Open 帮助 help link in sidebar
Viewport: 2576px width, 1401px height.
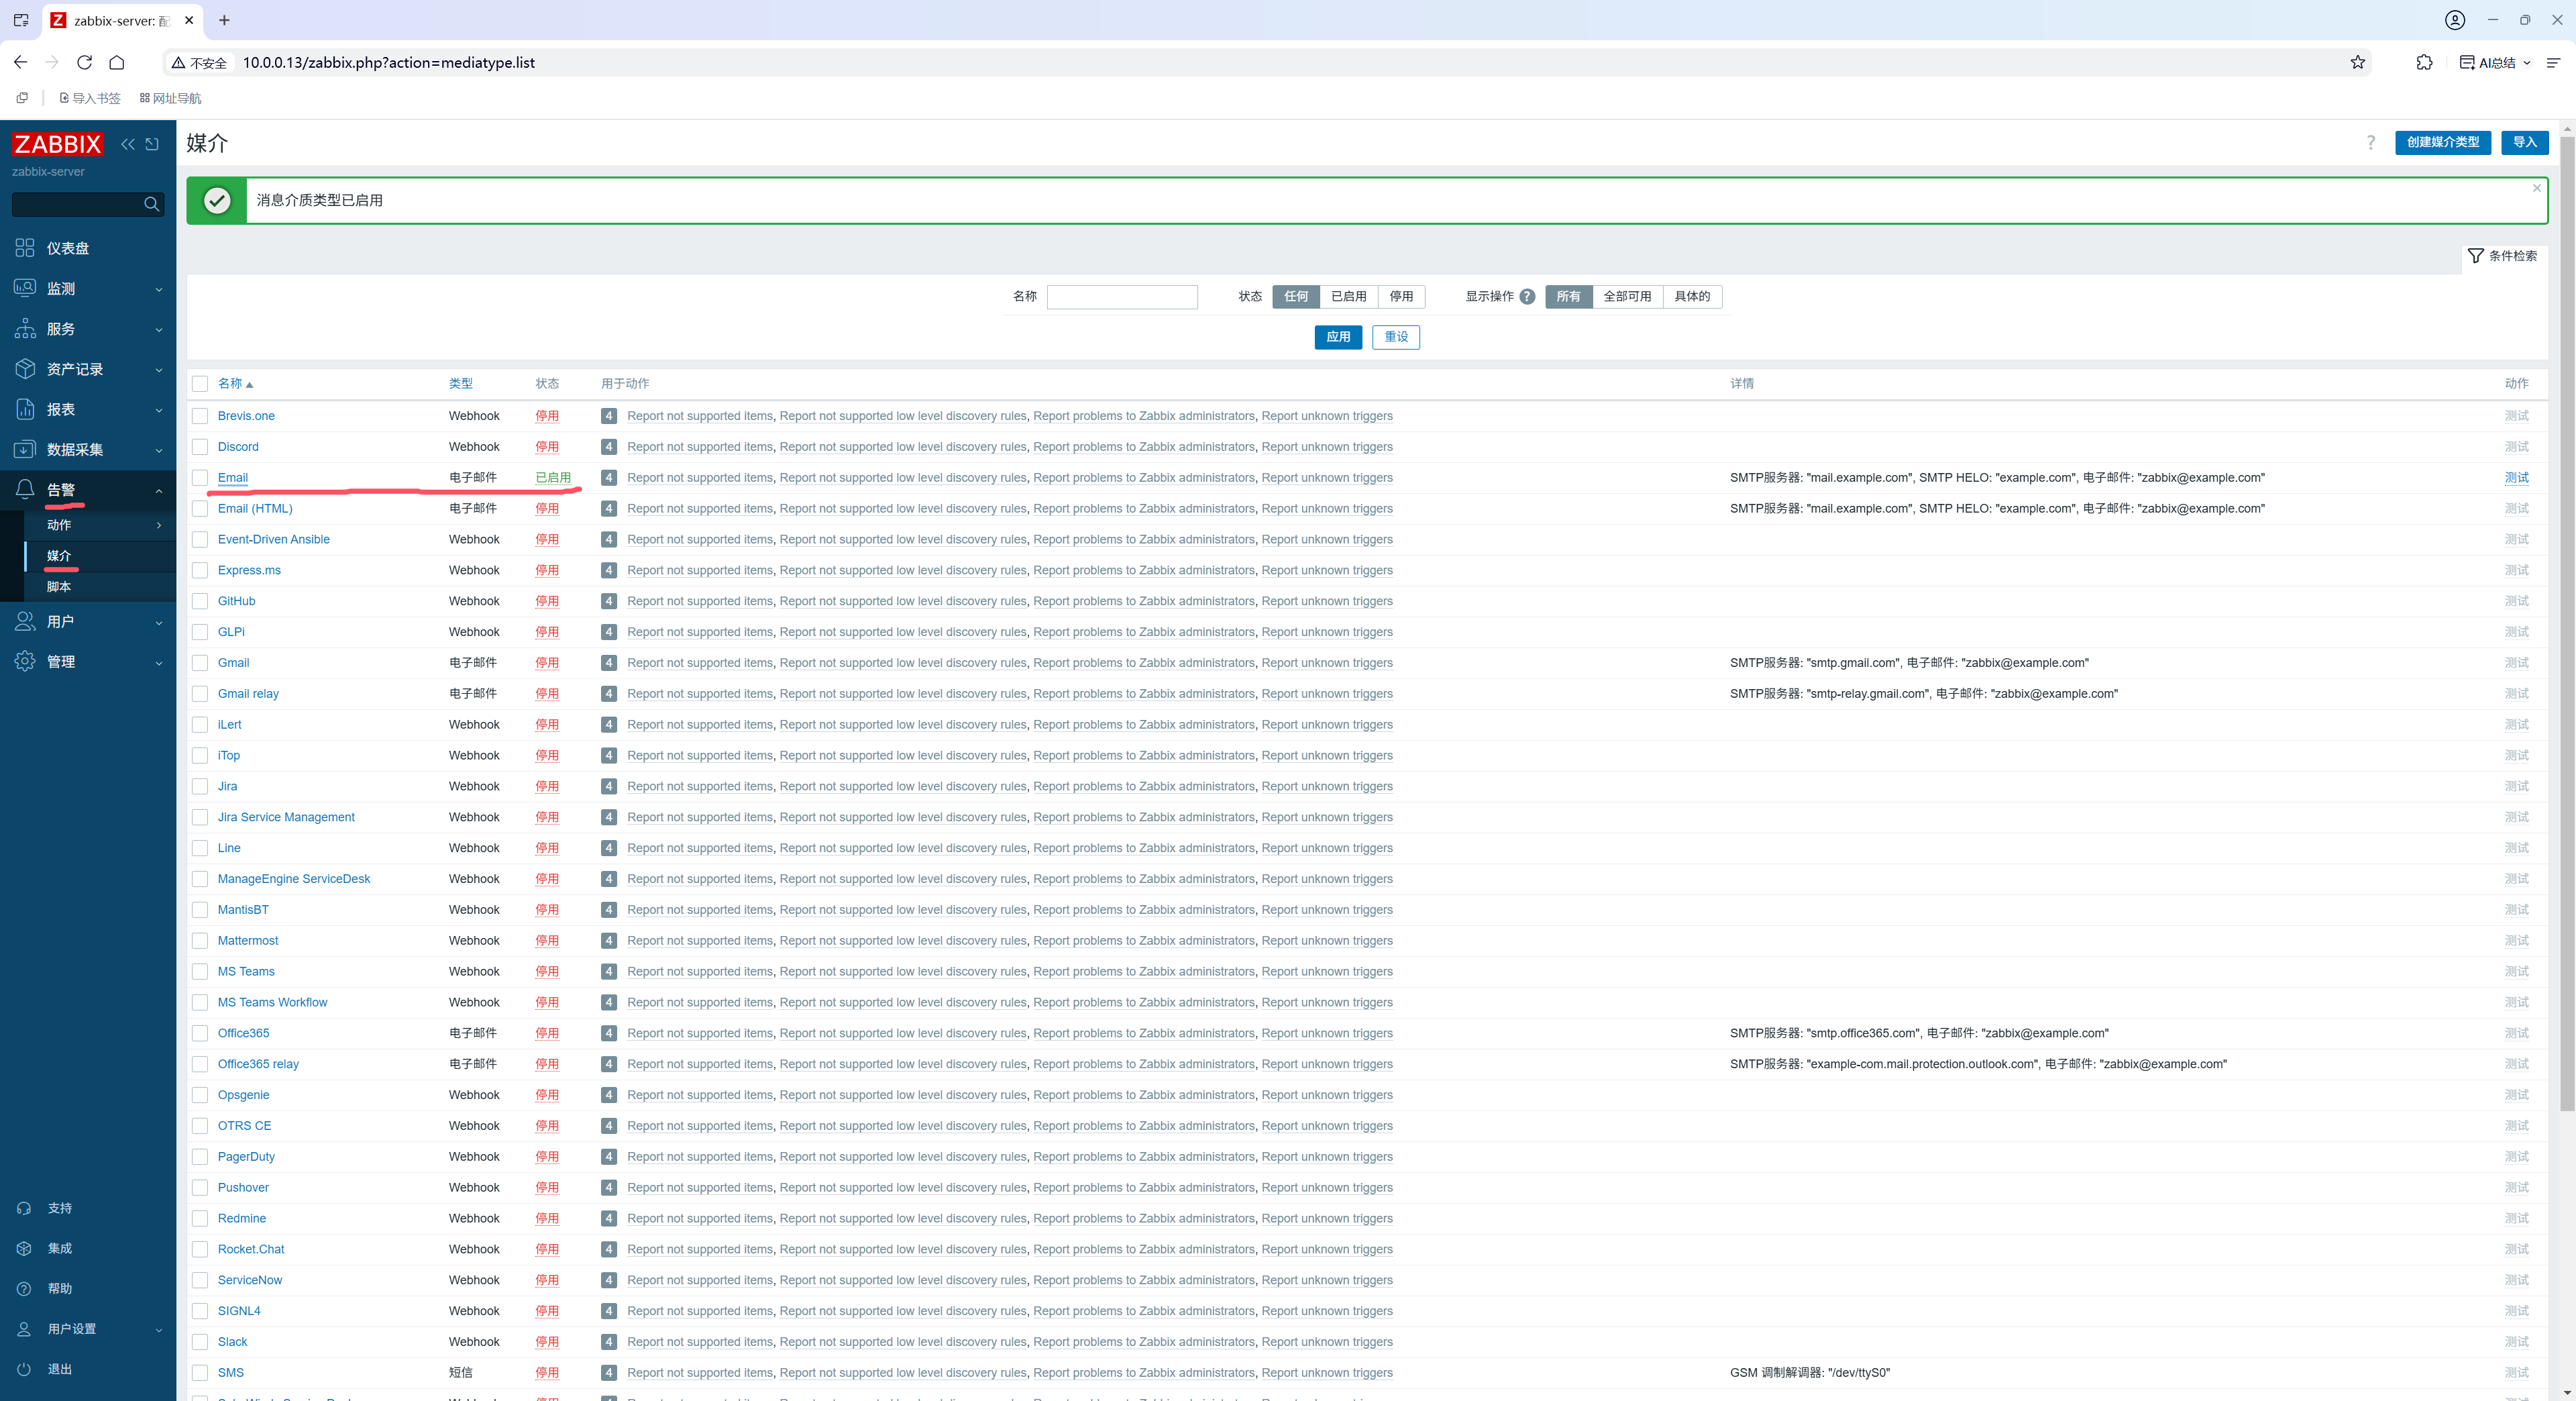(x=59, y=1288)
